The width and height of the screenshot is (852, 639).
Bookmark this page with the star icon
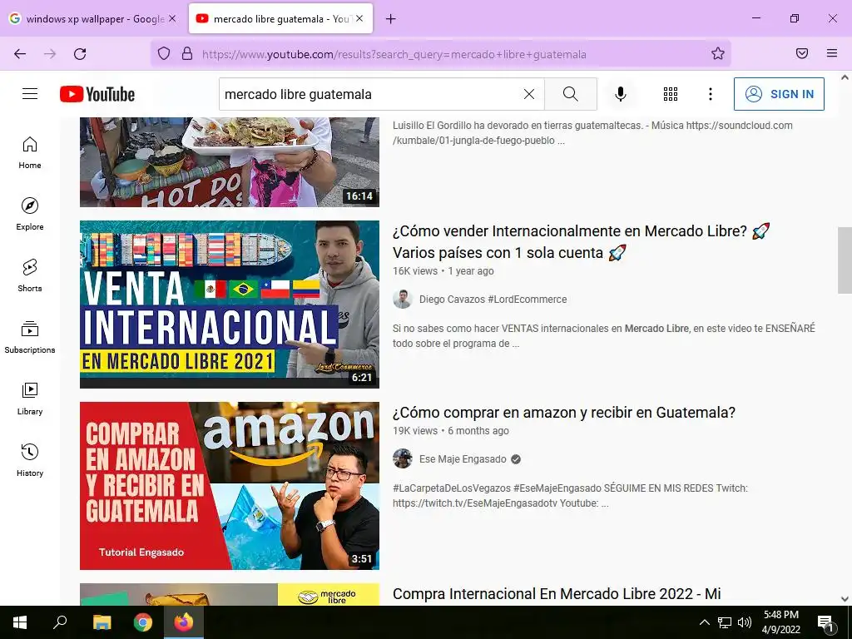click(x=718, y=53)
